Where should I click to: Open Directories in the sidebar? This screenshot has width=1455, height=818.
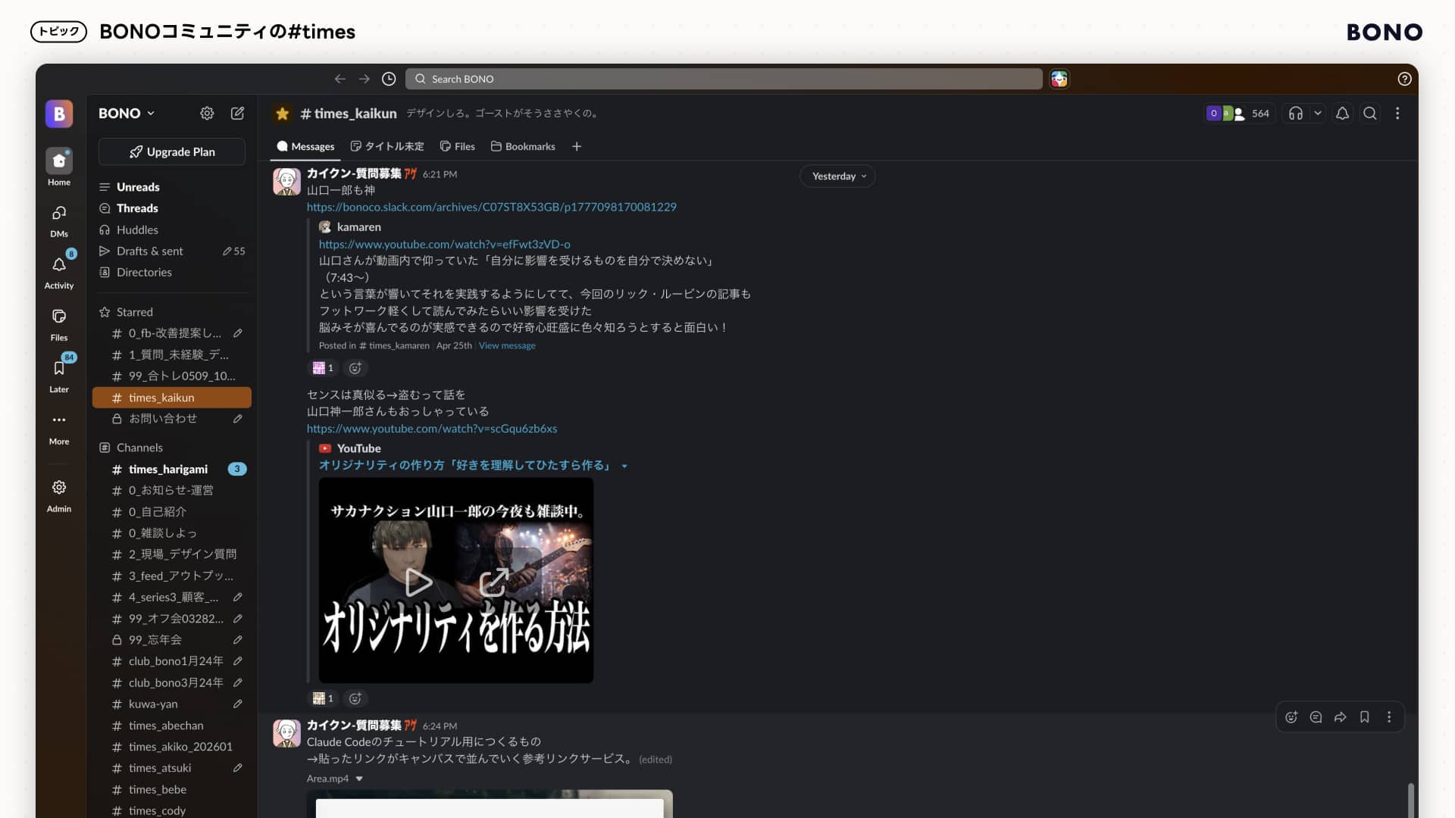coord(172,272)
